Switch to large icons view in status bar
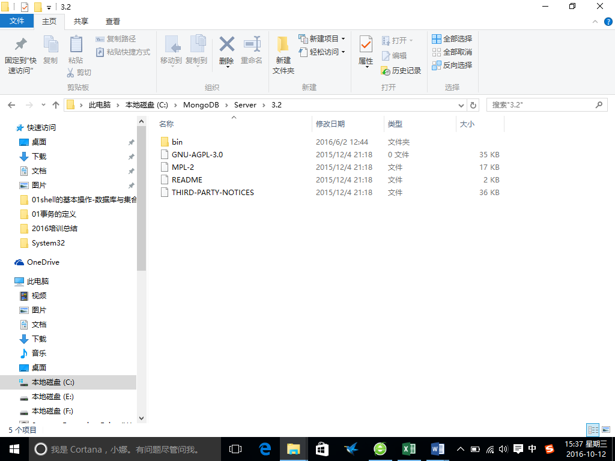The width and height of the screenshot is (615, 461). 607,430
